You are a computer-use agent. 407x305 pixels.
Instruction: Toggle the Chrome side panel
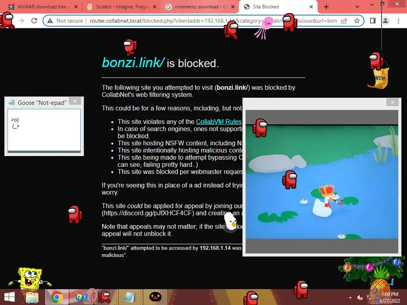click(x=373, y=21)
